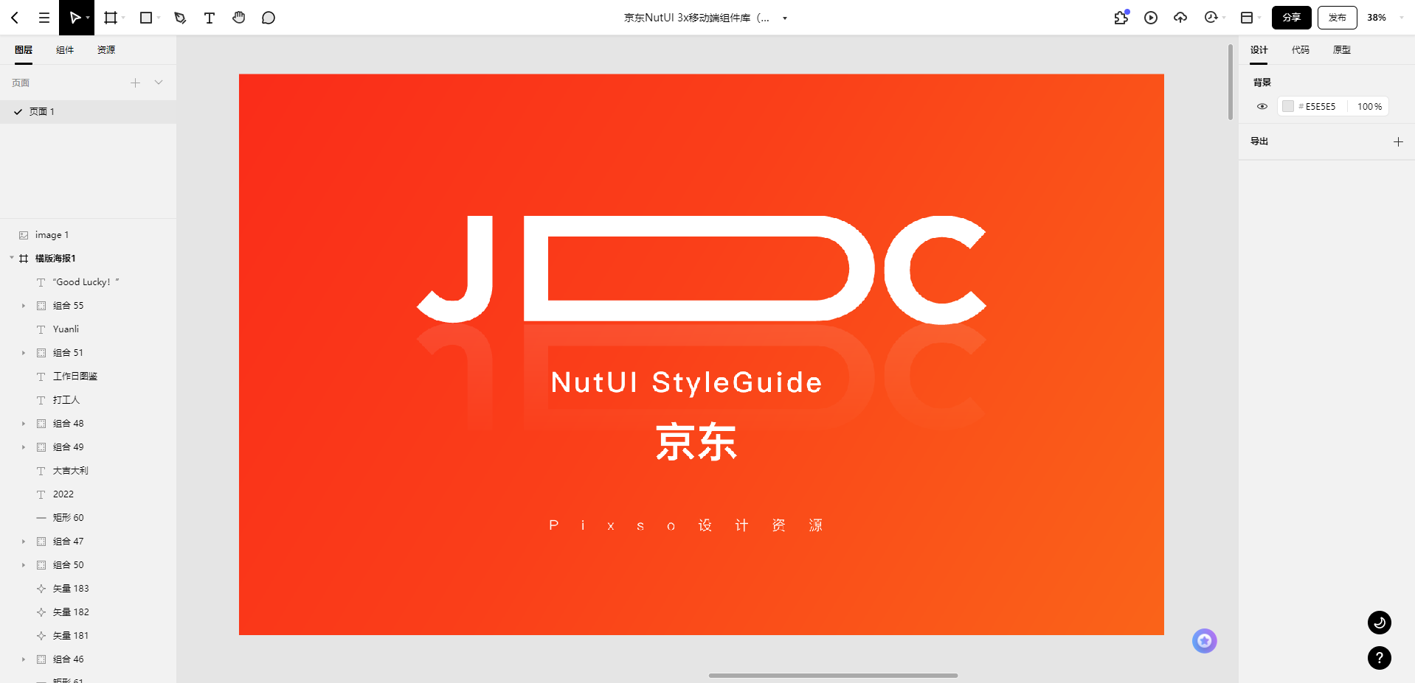The height and width of the screenshot is (683, 1415).
Task: Click the text icon of Yuanli layer
Action: pos(41,329)
